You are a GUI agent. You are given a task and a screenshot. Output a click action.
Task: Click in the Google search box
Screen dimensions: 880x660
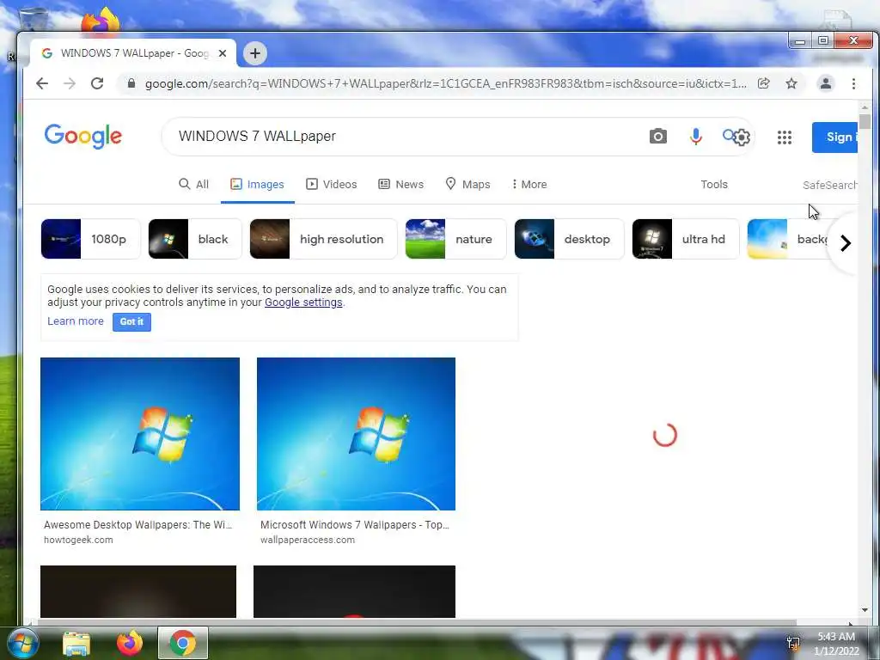click(404, 137)
